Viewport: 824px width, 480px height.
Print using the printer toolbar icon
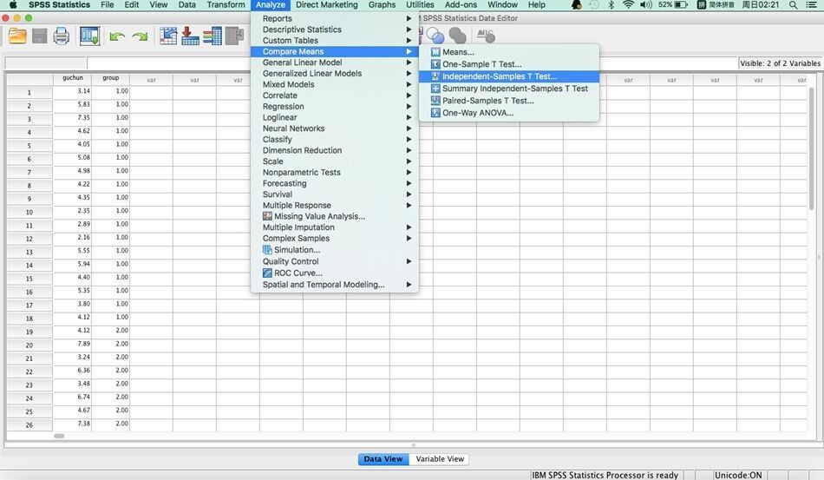pyautogui.click(x=61, y=36)
